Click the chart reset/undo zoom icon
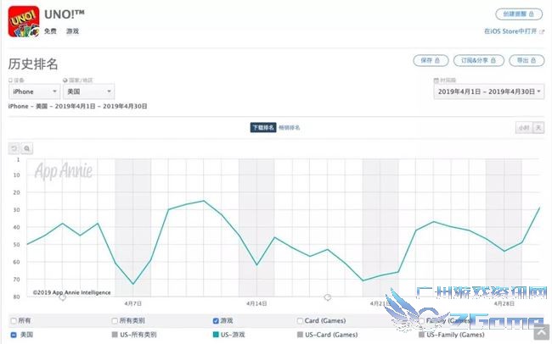The width and height of the screenshot is (552, 344). click(14, 148)
